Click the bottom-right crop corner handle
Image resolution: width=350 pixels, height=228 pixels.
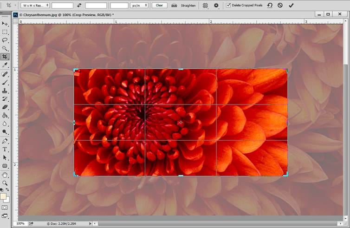click(286, 175)
